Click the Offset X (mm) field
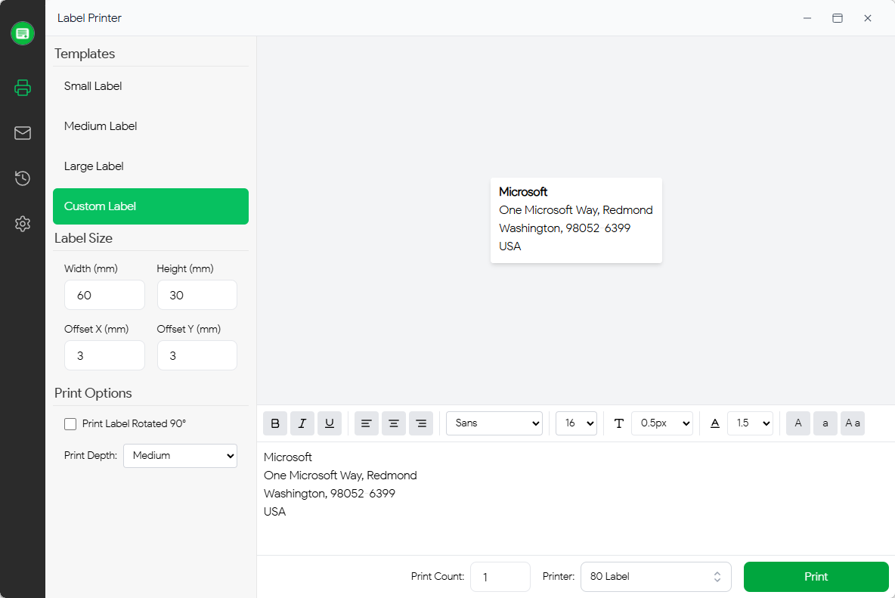 (x=104, y=355)
